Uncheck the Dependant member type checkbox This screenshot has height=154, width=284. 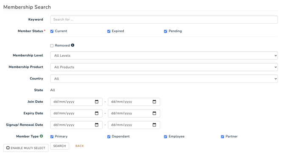(x=109, y=137)
